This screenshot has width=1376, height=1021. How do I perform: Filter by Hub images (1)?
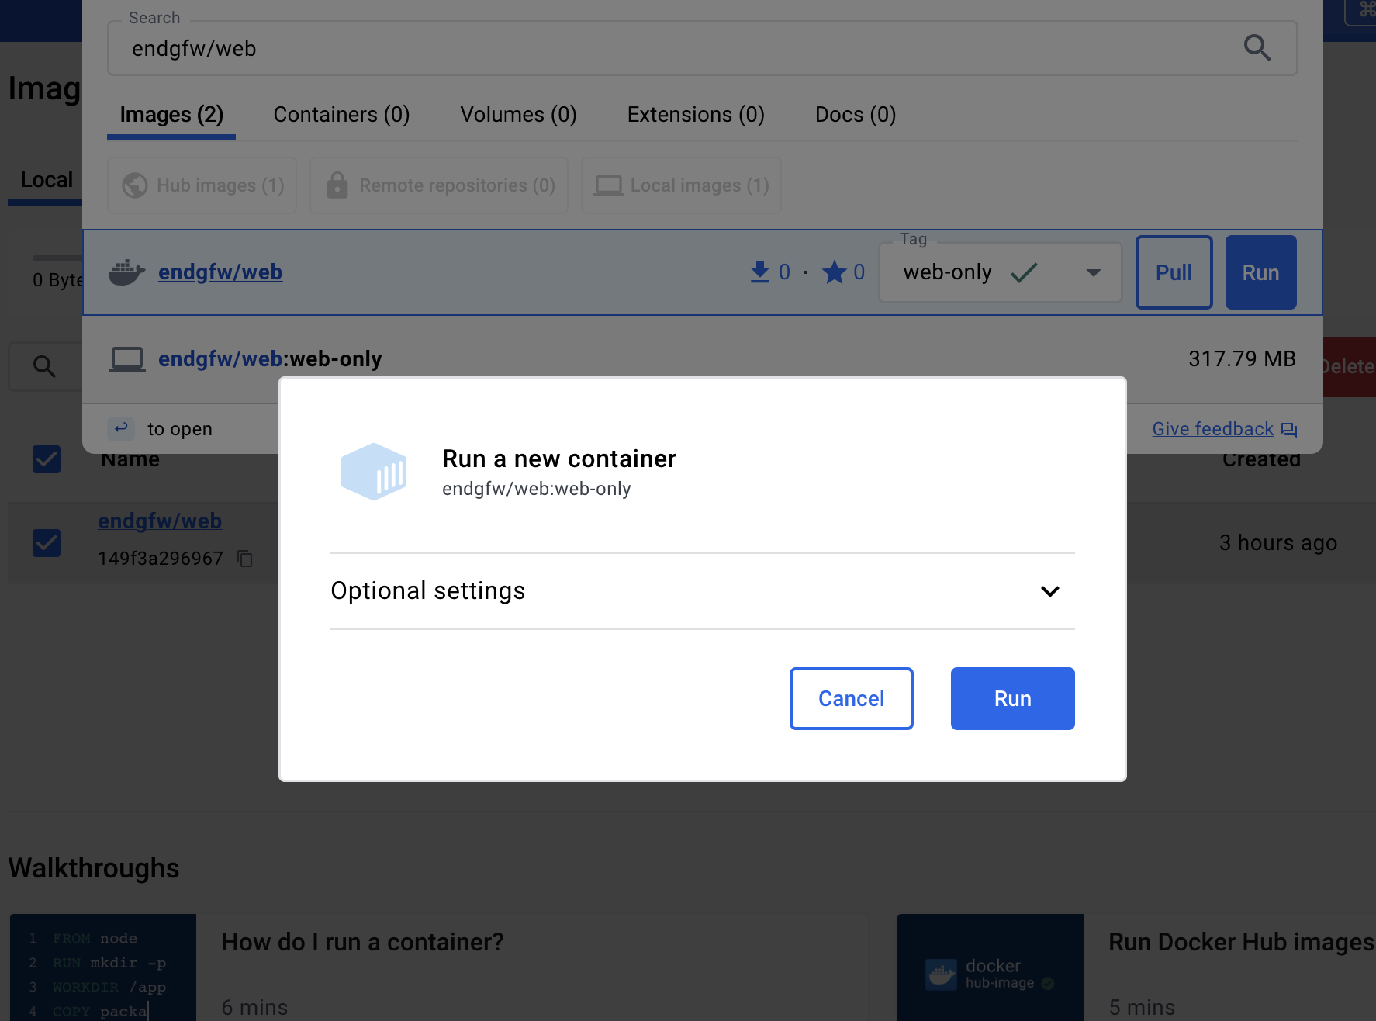[202, 185]
